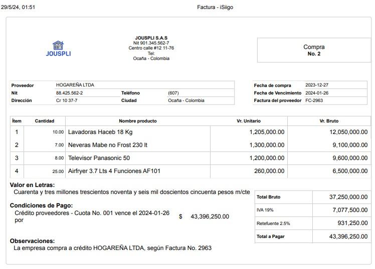The height and width of the screenshot is (269, 375).
Task: Select unit price '260,000.00'
Action: click(x=269, y=170)
